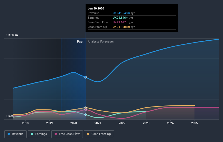The width and height of the screenshot is (223, 142).
Task: Click the 2024 x-axis label
Action: 170,123
